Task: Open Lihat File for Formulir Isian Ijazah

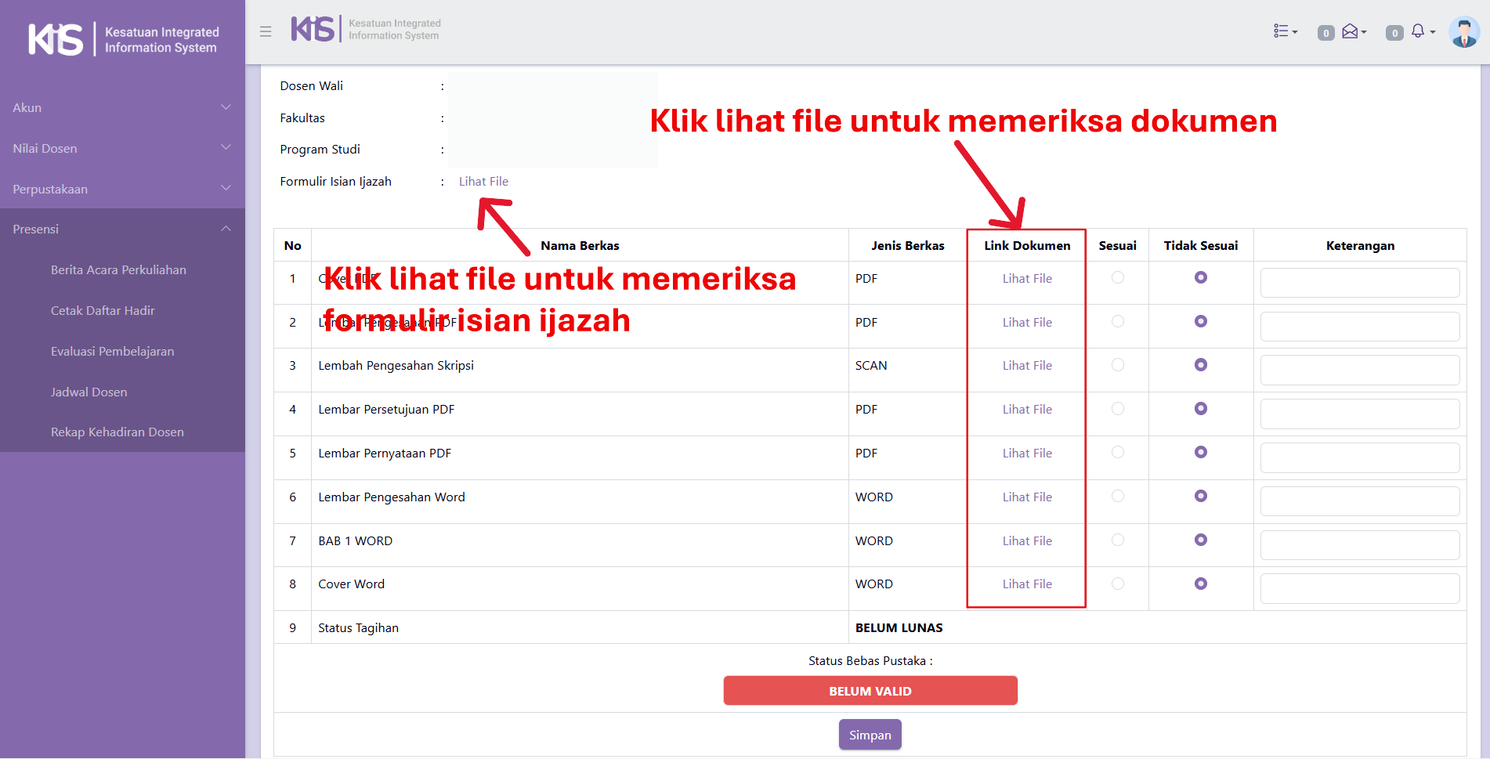Action: tap(483, 181)
